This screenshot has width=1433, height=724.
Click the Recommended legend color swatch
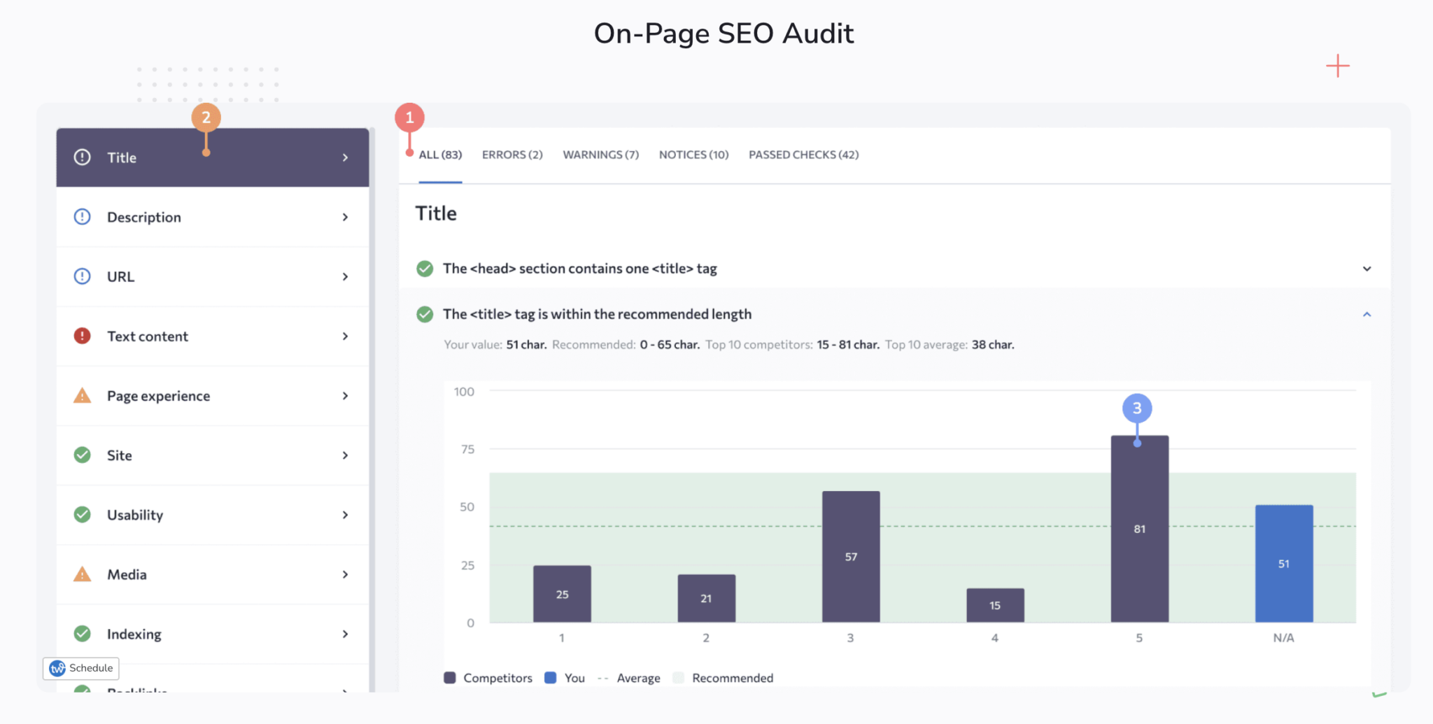click(678, 678)
